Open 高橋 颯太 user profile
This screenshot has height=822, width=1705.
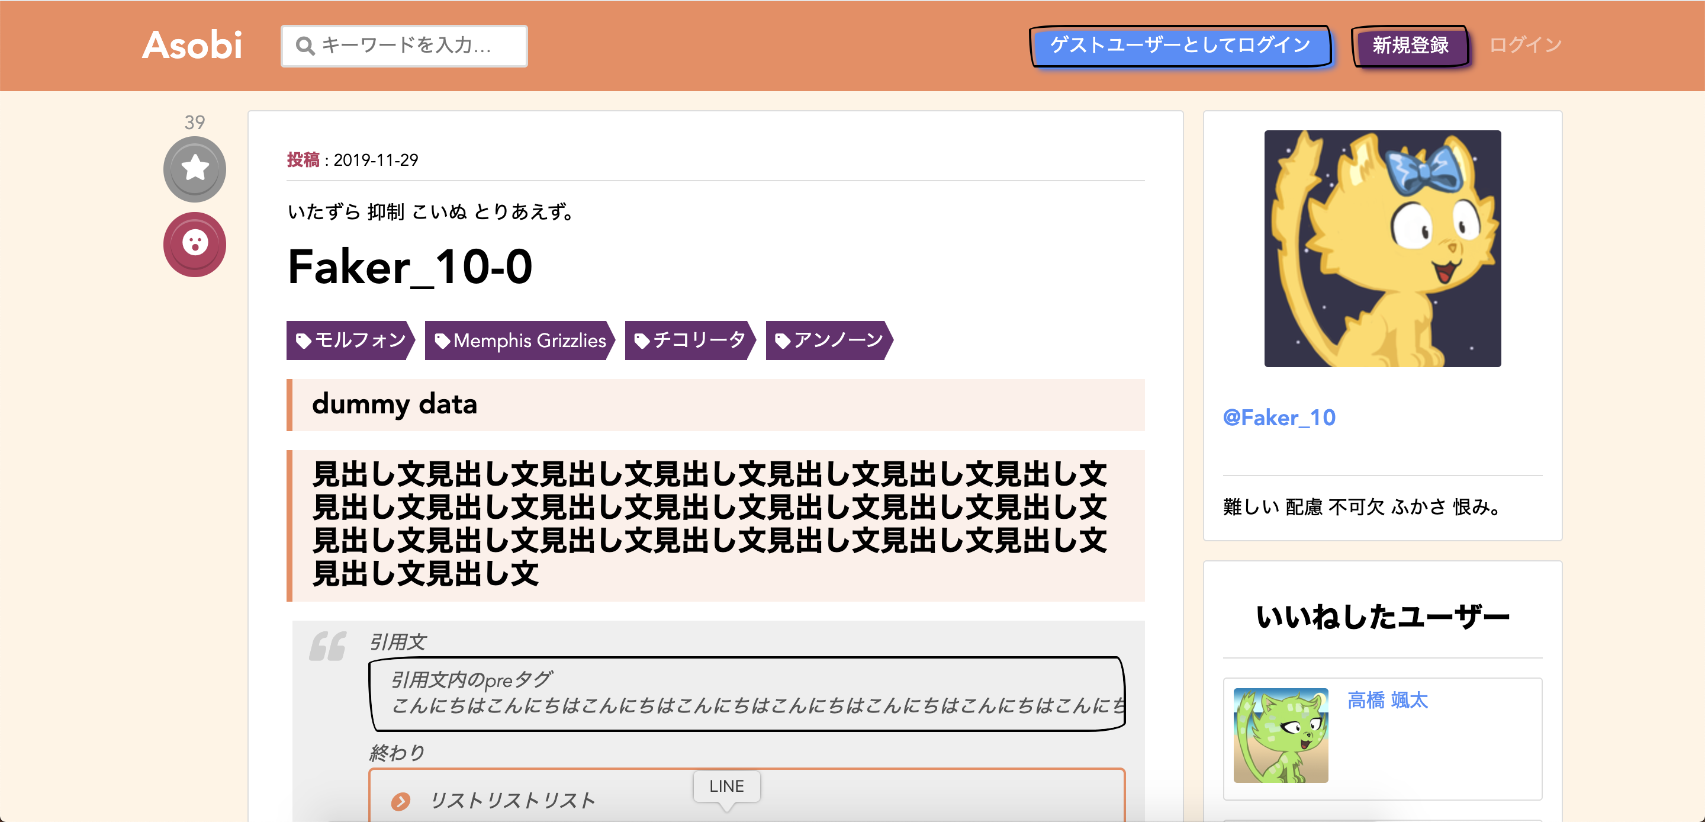tap(1388, 700)
